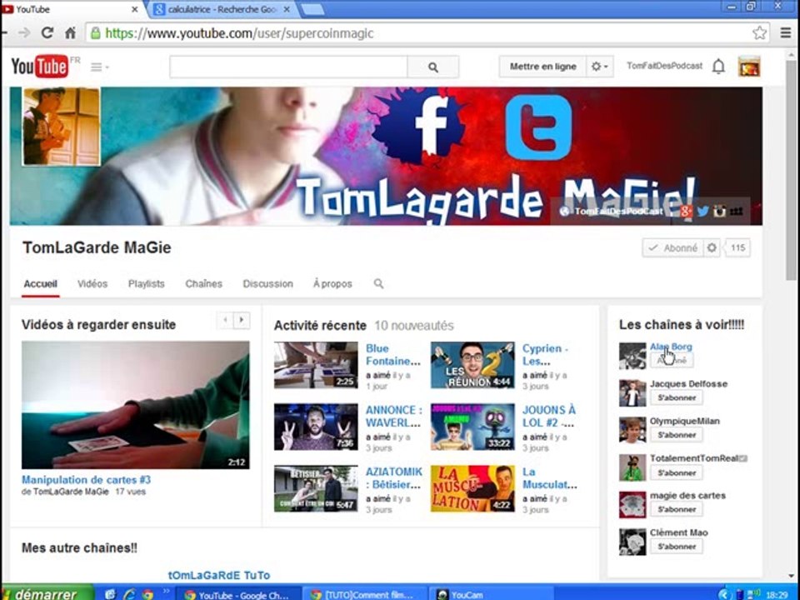Toggle the Abonné subscription button
The image size is (800, 600).
point(672,248)
